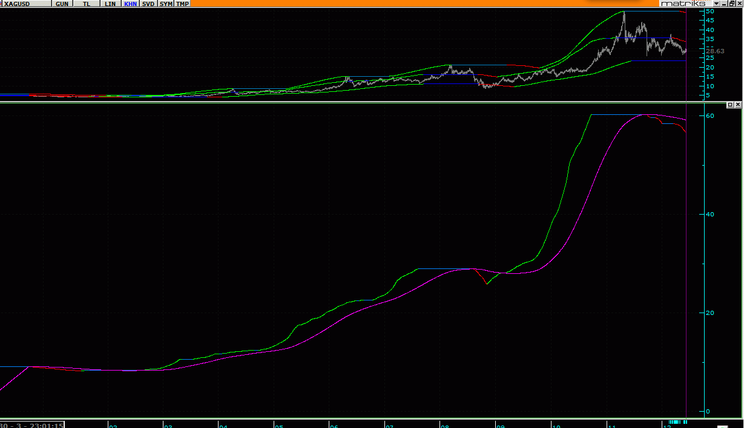Click the XAGUSD symbol field
Screen dimensions: 744x428
[25, 4]
